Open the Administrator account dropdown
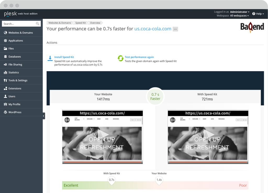The width and height of the screenshot is (268, 193). 240,12
